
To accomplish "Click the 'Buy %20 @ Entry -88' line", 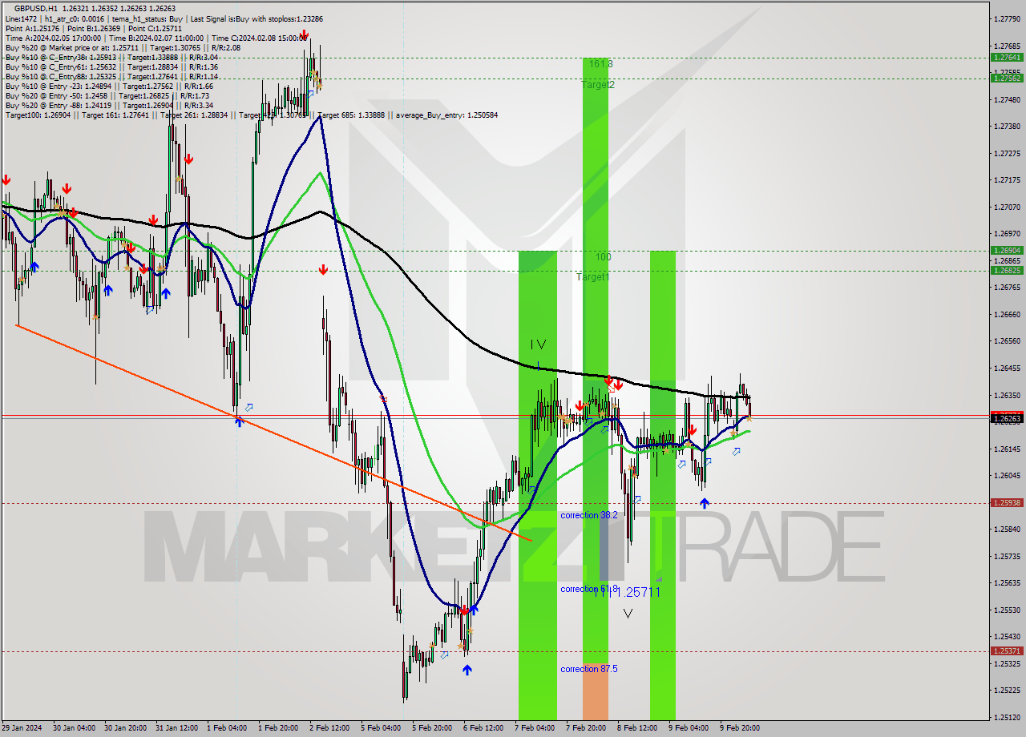I will tap(109, 105).
